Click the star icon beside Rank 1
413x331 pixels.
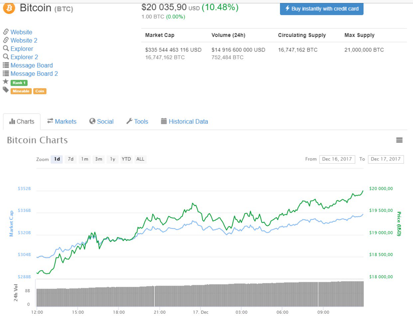(6, 82)
